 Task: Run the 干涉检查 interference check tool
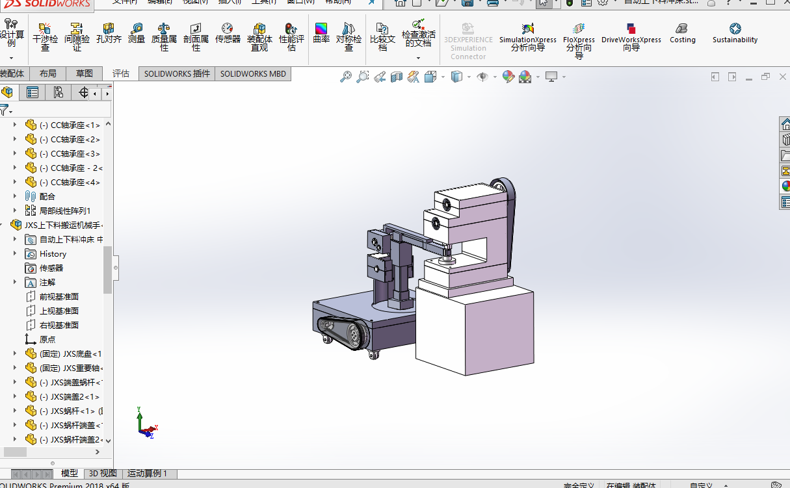46,37
